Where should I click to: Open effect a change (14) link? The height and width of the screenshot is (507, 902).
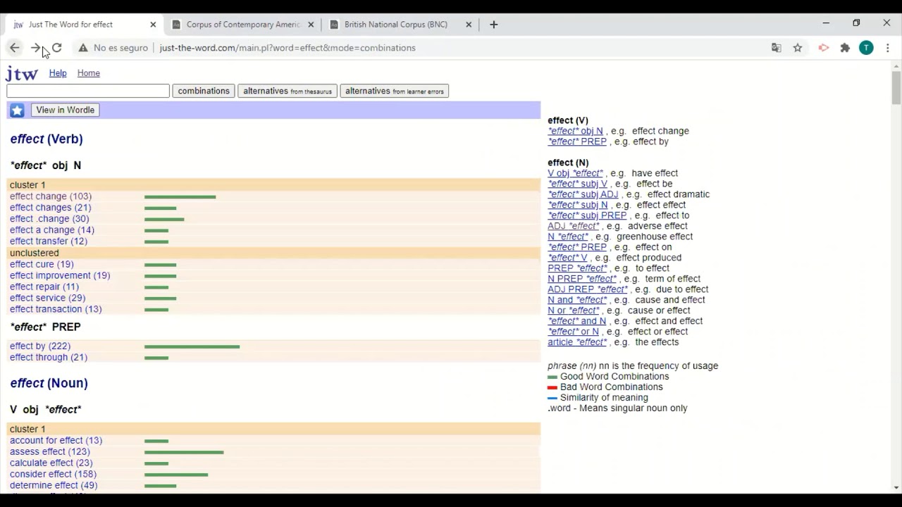[x=52, y=230]
